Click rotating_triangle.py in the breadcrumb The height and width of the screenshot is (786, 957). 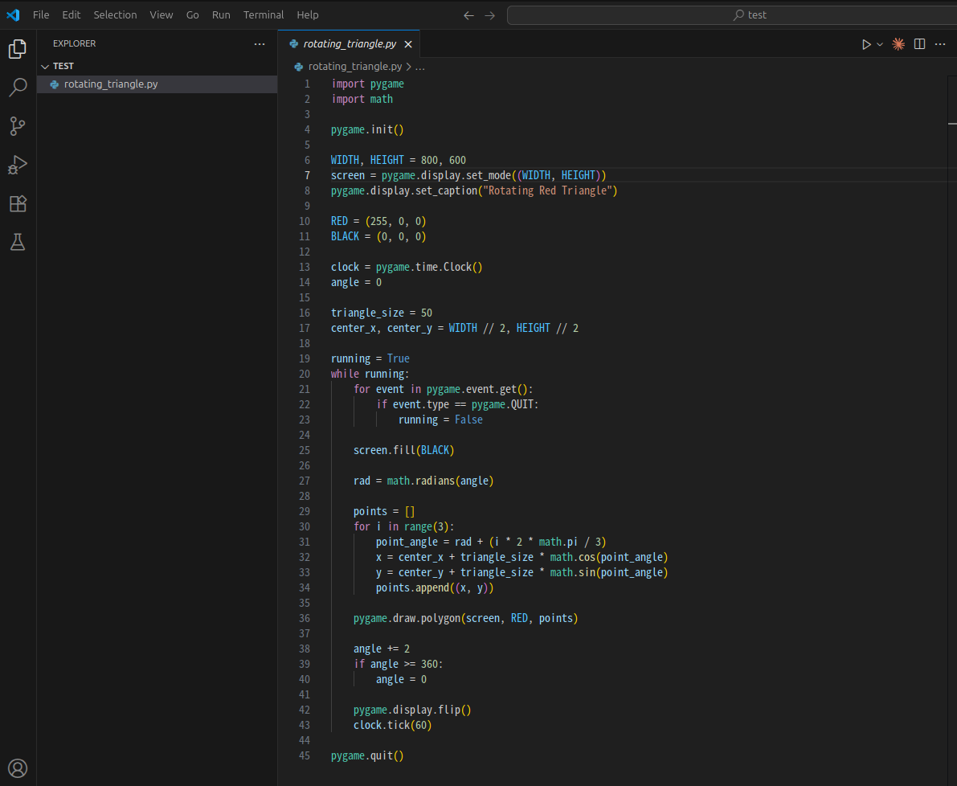pyautogui.click(x=355, y=67)
